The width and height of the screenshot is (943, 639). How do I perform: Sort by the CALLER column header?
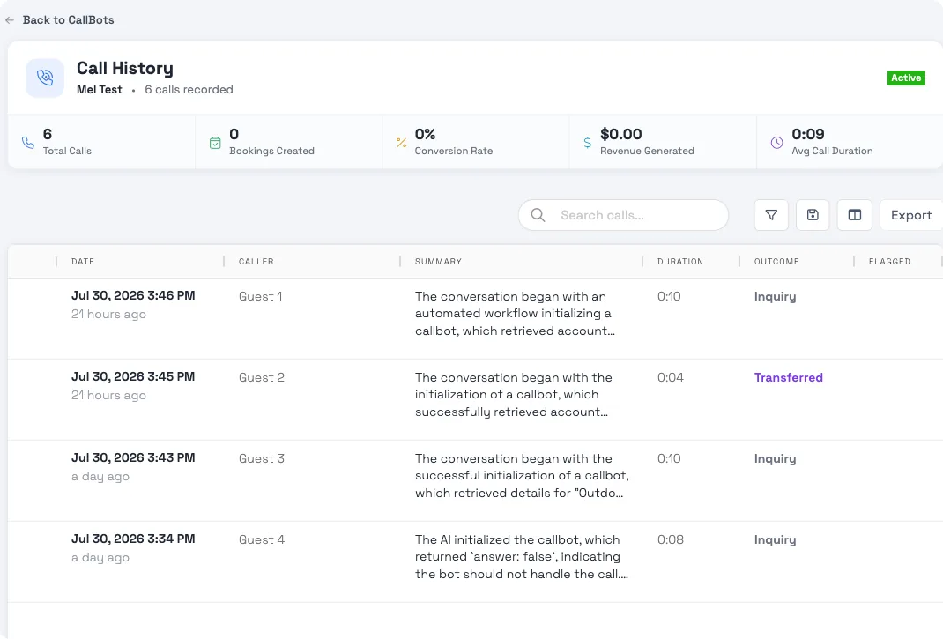[256, 261]
